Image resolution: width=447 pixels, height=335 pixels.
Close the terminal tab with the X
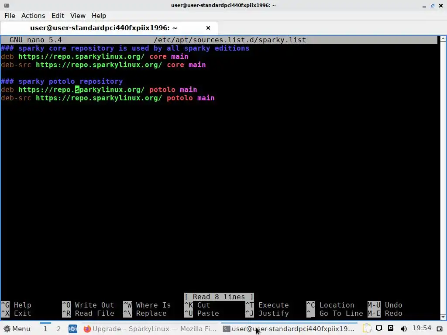[x=208, y=28]
